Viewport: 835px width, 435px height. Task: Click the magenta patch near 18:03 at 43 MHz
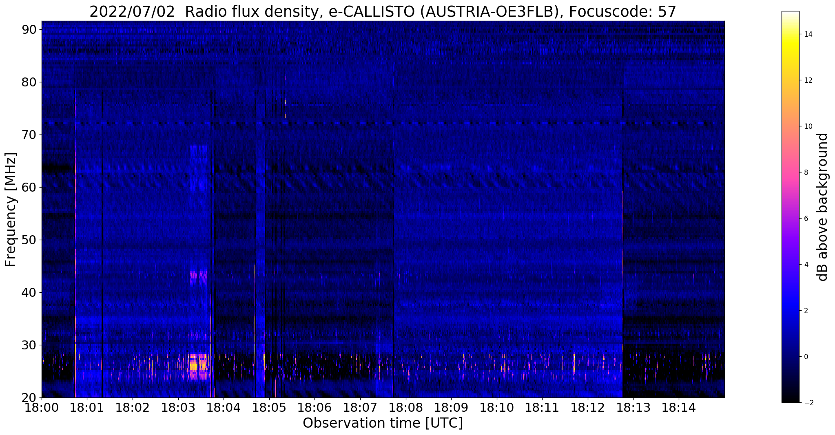tap(199, 274)
